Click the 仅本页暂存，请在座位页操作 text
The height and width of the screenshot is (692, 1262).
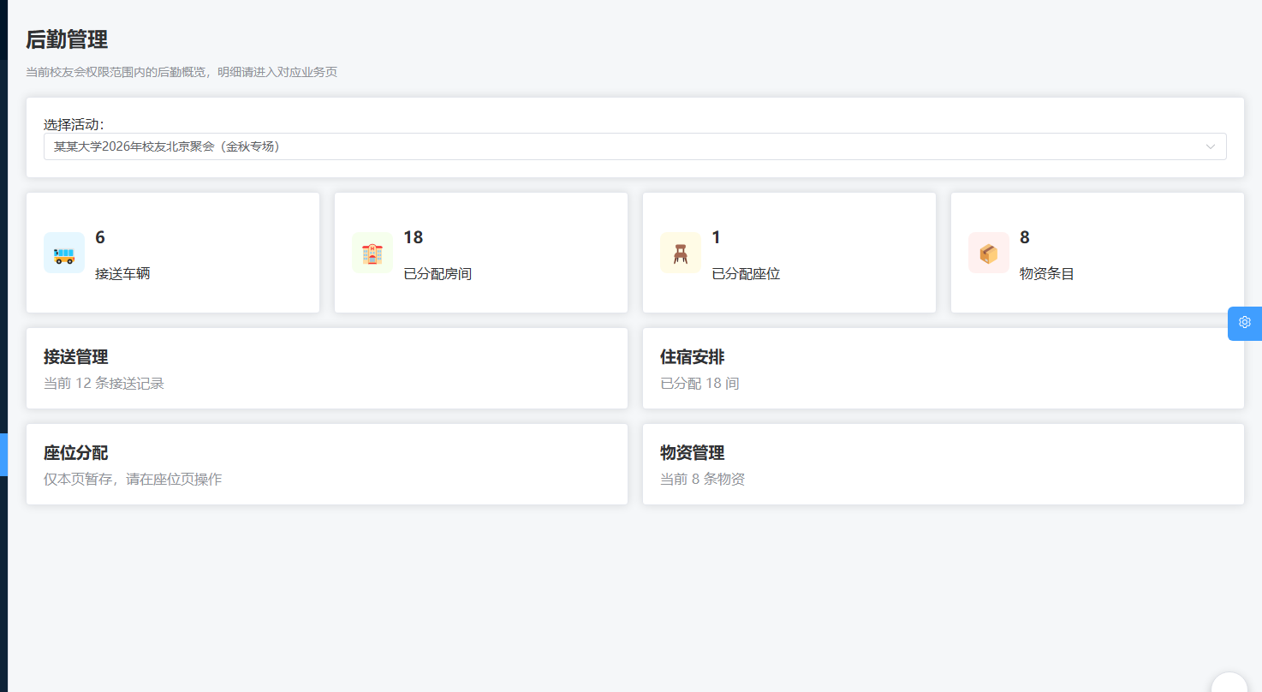[133, 479]
